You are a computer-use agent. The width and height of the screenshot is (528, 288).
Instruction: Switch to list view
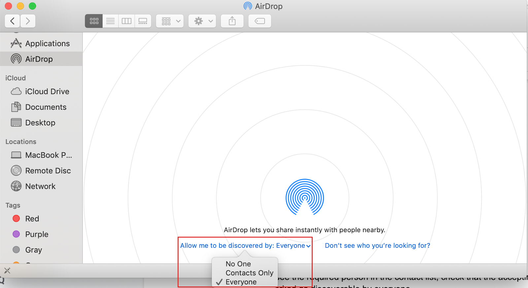[111, 21]
